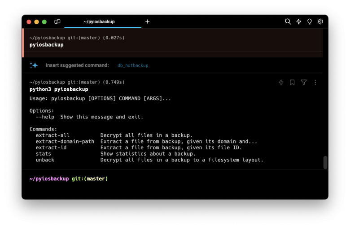Maximize window with green button
Viewport: 350px width, 228px height.
click(44, 22)
